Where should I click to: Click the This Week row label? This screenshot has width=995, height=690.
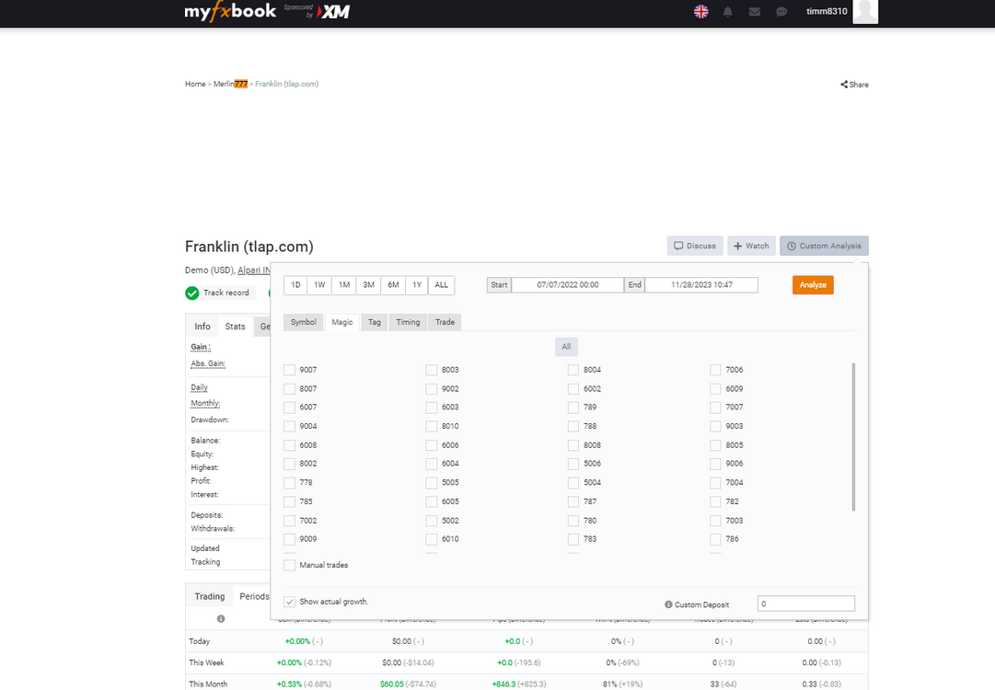pos(206,662)
